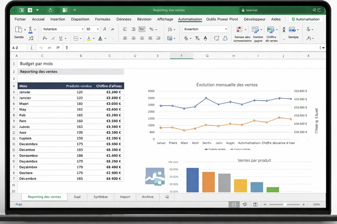Toggle page layout view in status bar
Screen dimensions: 337x224
point(245,205)
